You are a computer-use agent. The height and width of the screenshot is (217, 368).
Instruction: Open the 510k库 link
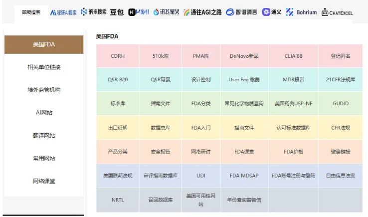[x=161, y=56]
